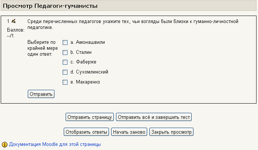Enable the Фаберже answer checkbox

pos(65,62)
